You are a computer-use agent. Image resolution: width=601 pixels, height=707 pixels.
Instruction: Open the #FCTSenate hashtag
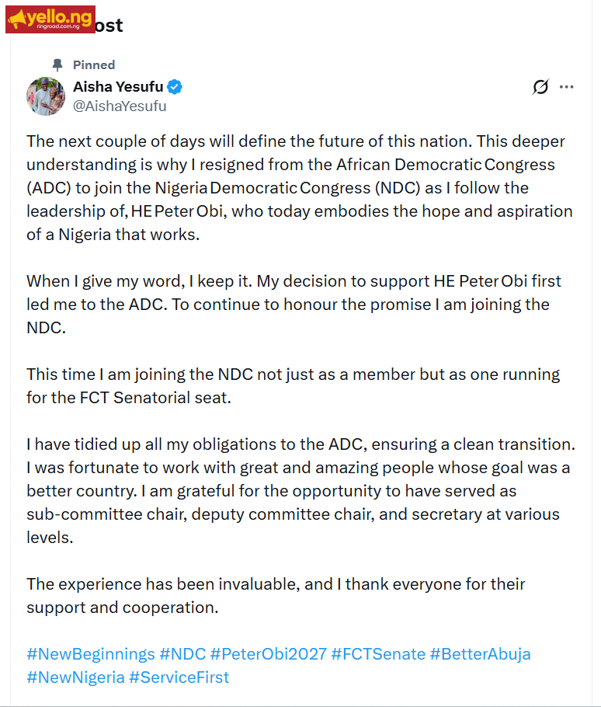coord(378,654)
